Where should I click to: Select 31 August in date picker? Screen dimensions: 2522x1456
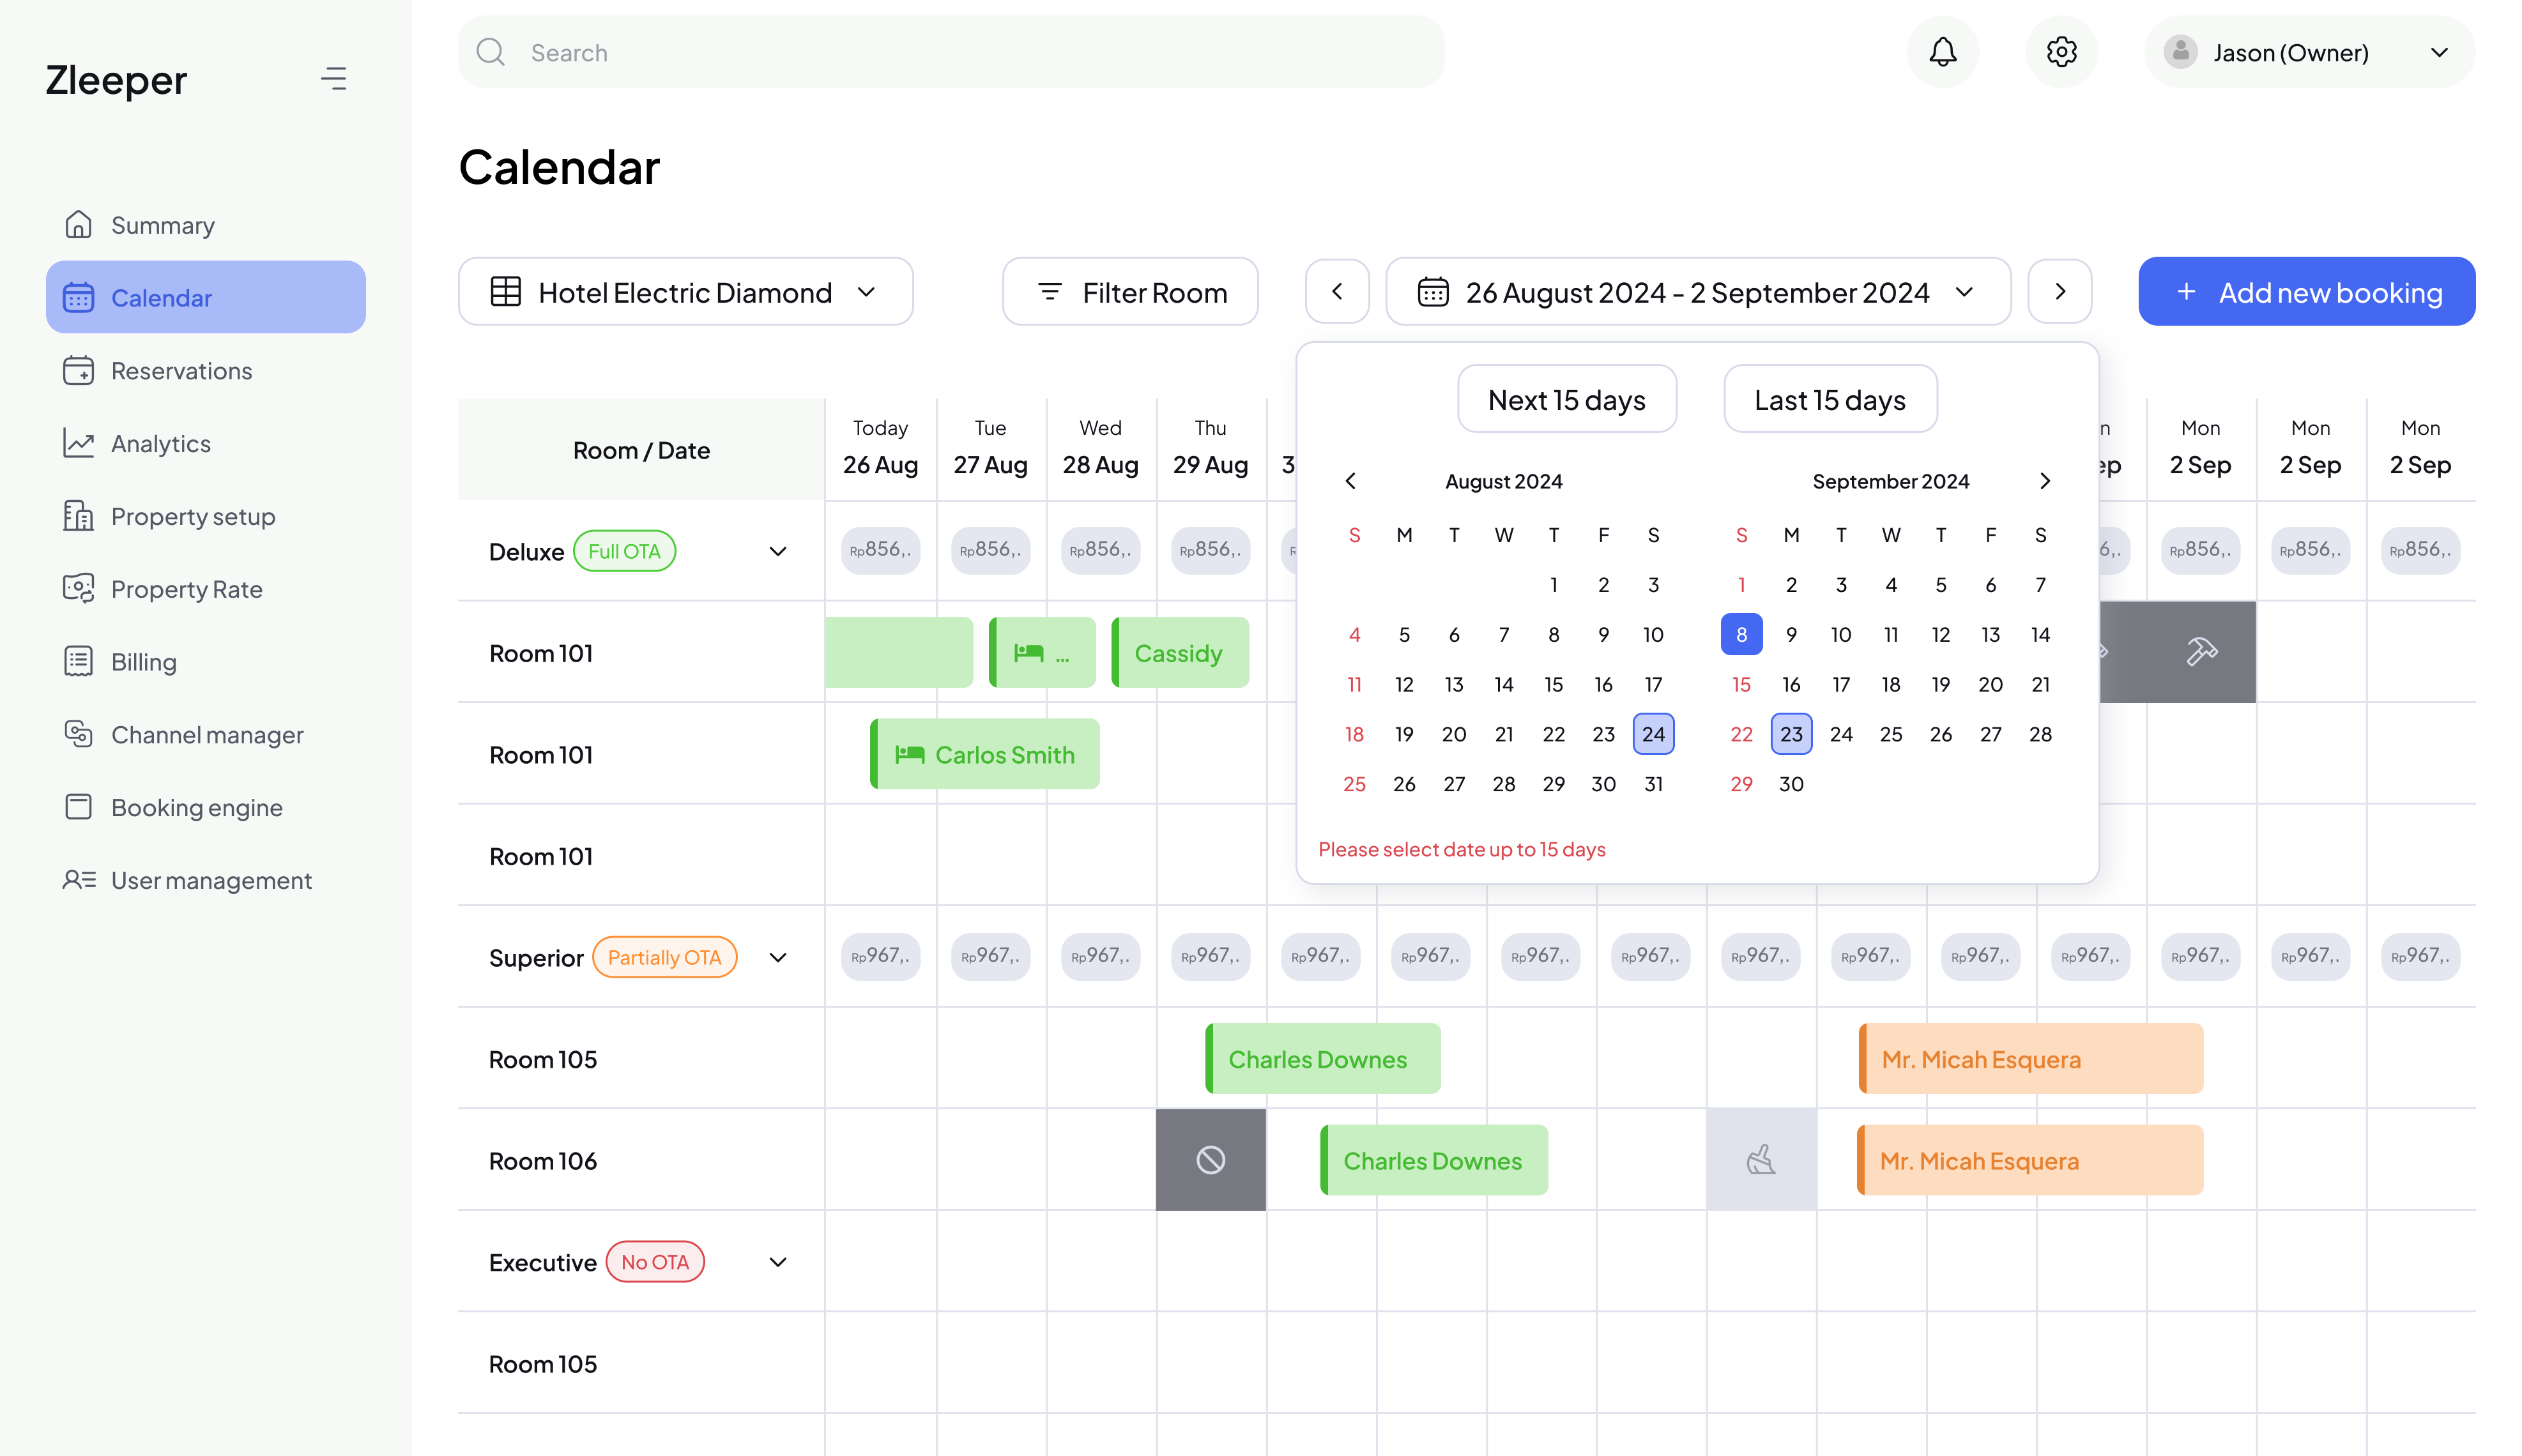pyautogui.click(x=1654, y=784)
